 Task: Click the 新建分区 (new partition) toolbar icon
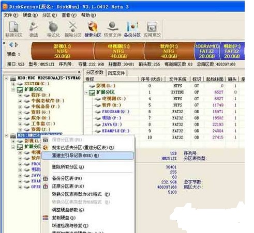click(x=14, y=29)
